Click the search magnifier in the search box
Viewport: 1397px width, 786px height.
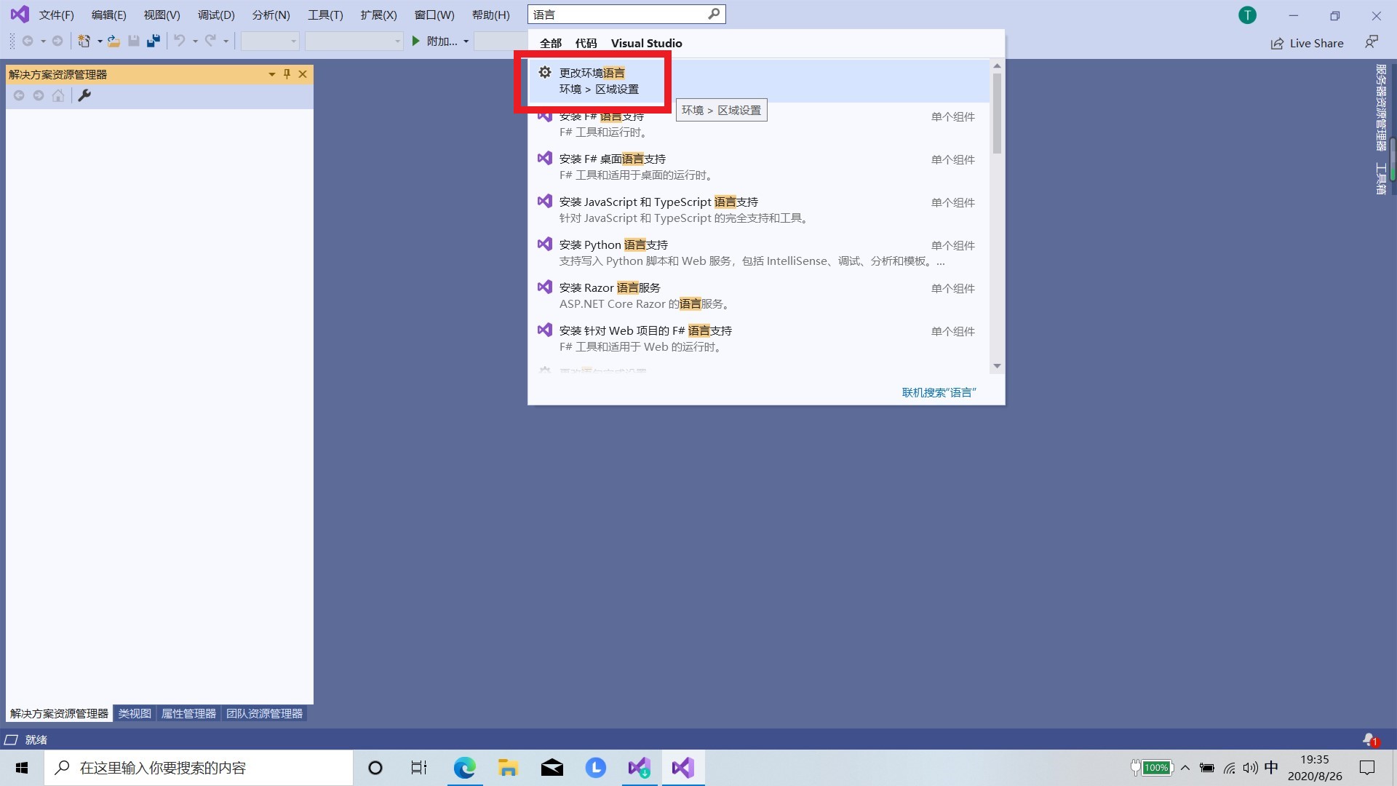point(713,14)
